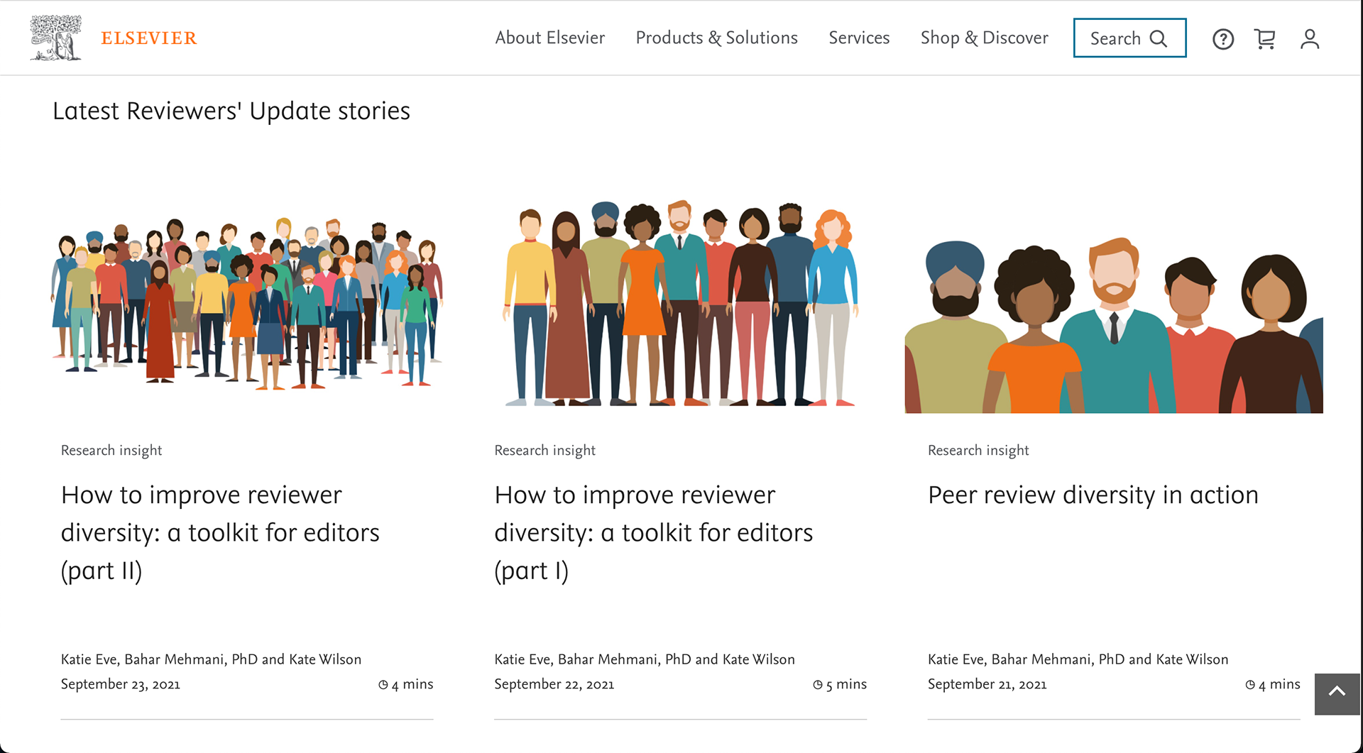Open the toolkit for editors part II article
This screenshot has height=753, width=1363.
(x=220, y=532)
